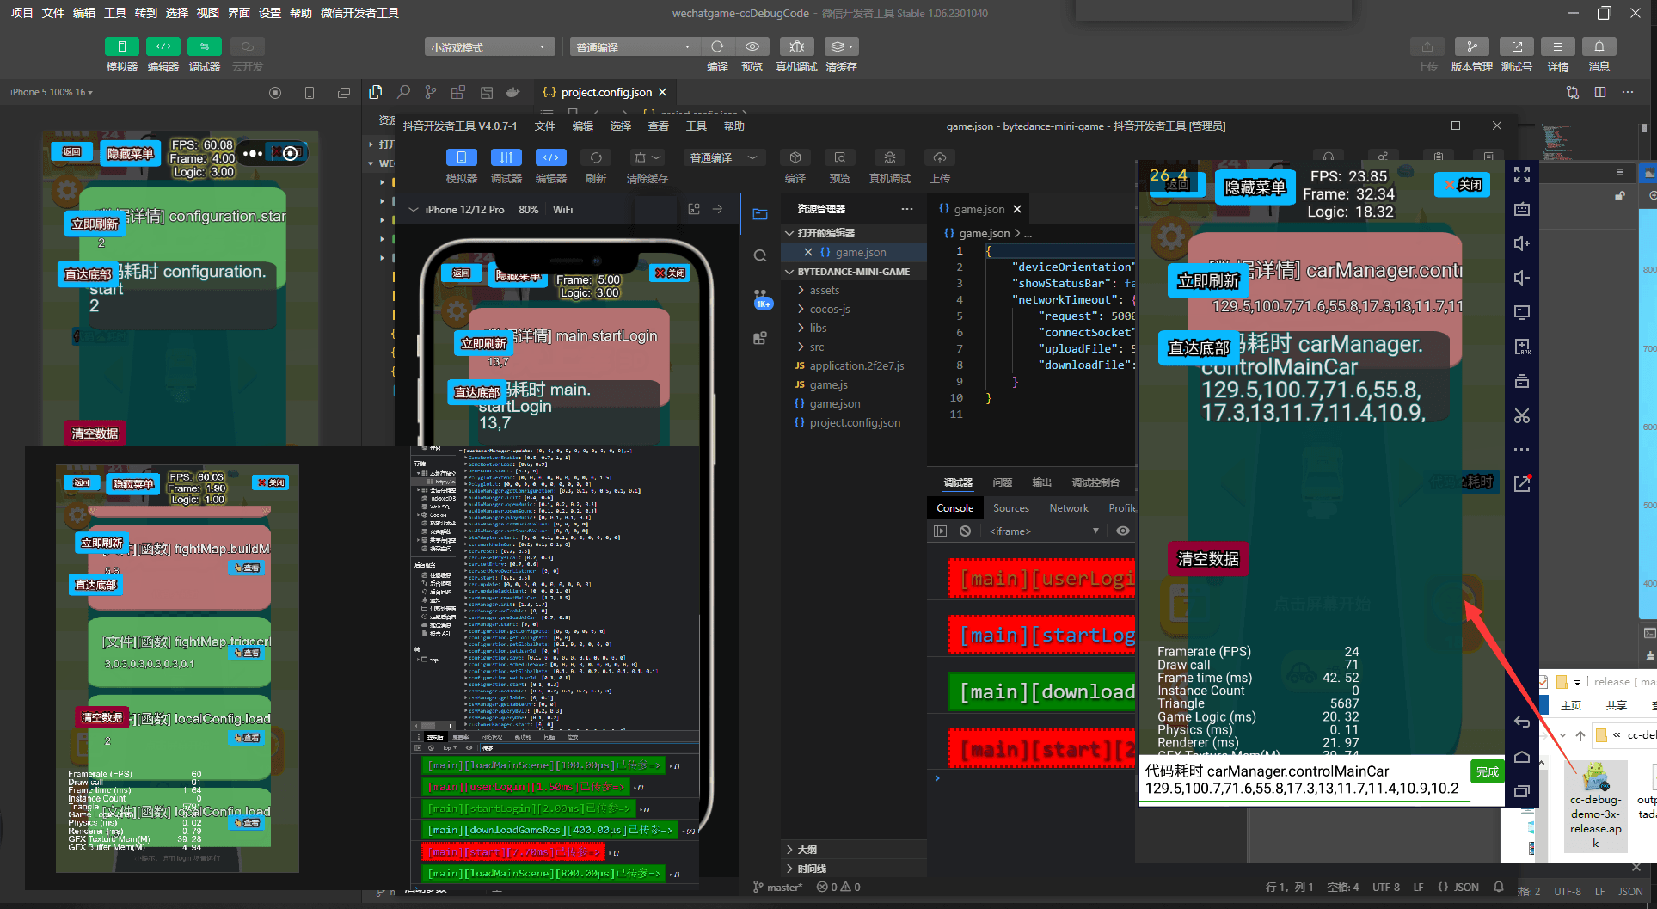Open 项目 menu in WeChat menu bar
The width and height of the screenshot is (1657, 909).
tap(21, 13)
